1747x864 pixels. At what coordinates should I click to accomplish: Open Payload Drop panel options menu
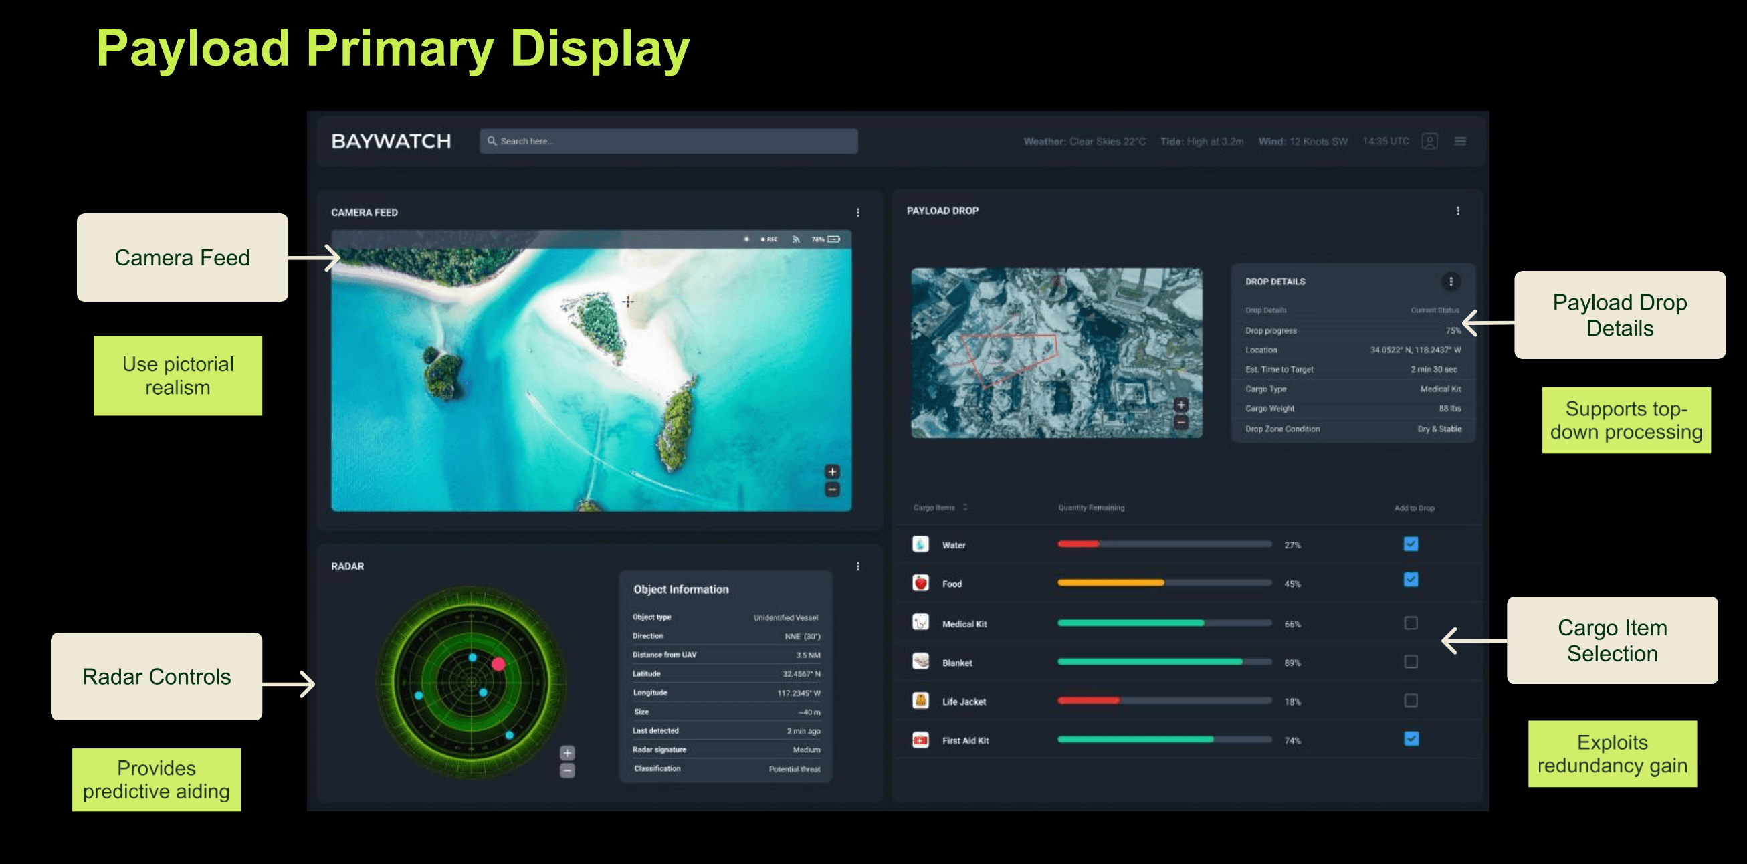point(1457,211)
